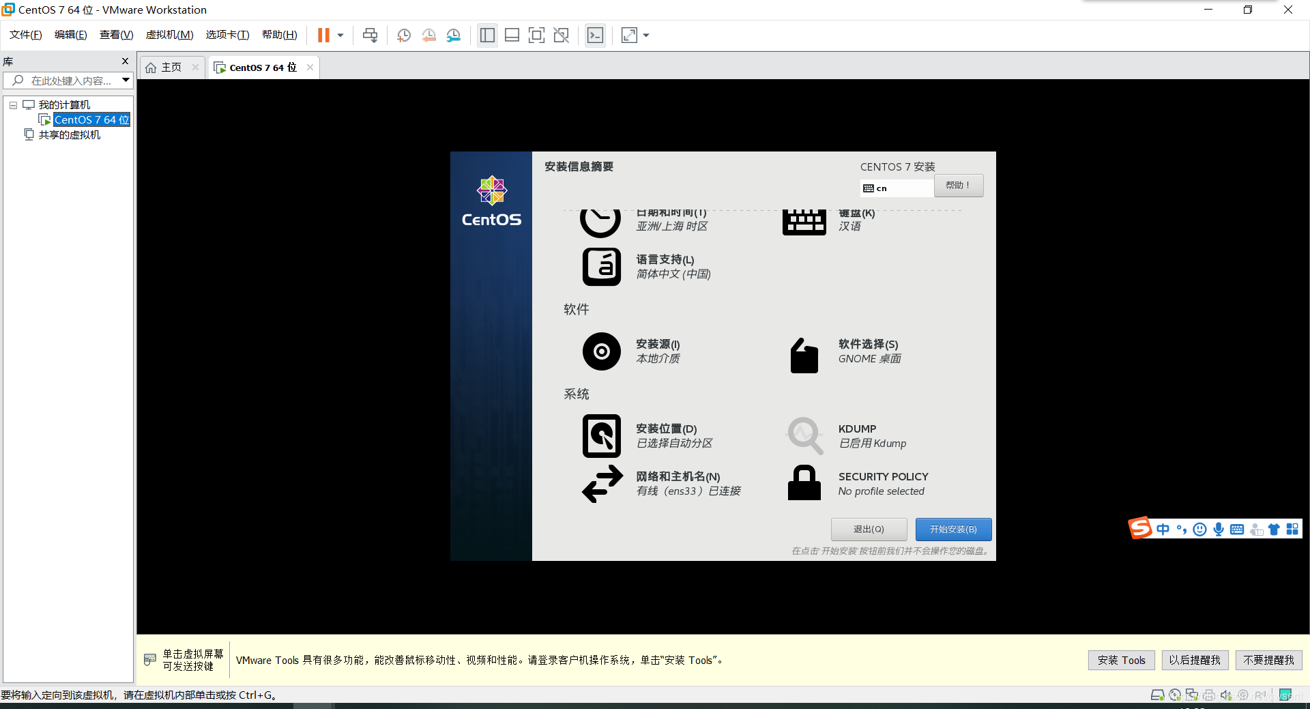Toggle the library sidebar view
Image resolution: width=1310 pixels, height=709 pixels.
[487, 35]
